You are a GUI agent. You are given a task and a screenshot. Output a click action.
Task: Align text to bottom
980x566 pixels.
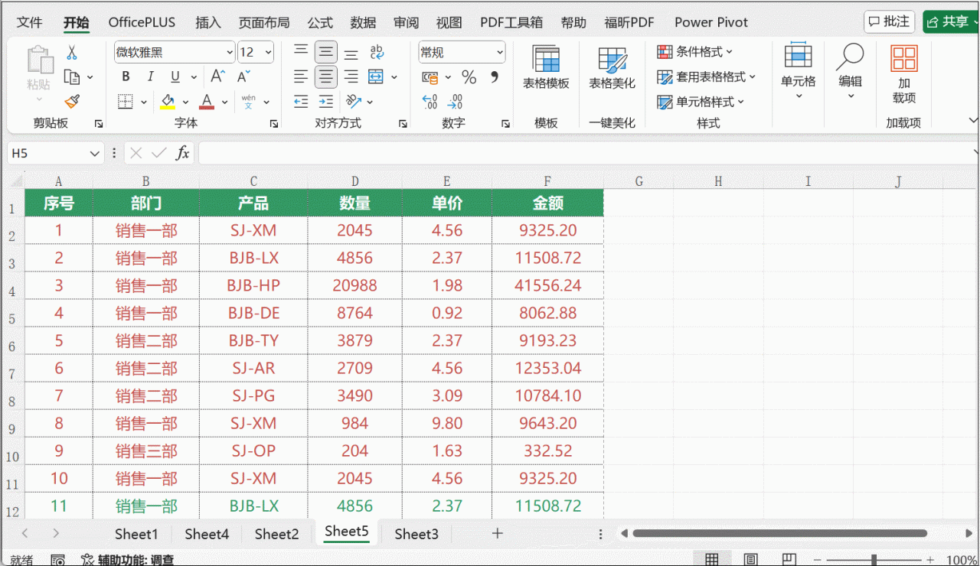point(351,53)
